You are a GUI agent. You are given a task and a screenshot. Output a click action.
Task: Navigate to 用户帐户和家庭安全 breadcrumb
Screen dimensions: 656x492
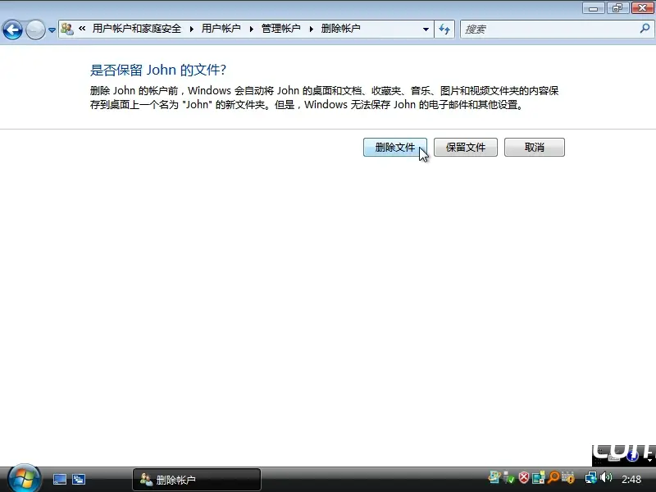[x=137, y=29]
